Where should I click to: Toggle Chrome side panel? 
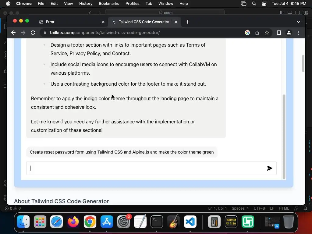pos(279,33)
